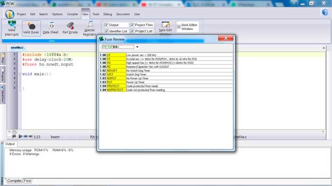Click the record macro icon in status bar
Screen dimensions: 332x186
(x=26, y=136)
